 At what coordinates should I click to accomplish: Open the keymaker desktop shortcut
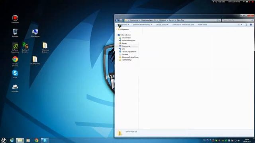coord(15,88)
